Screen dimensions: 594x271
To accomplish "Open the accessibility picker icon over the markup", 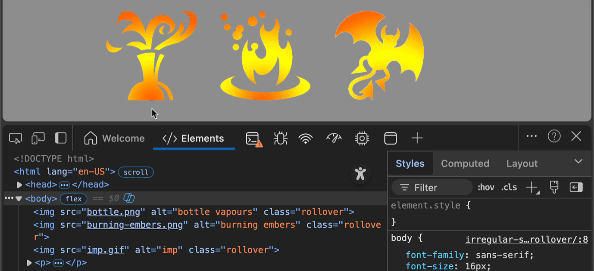I will (360, 174).
